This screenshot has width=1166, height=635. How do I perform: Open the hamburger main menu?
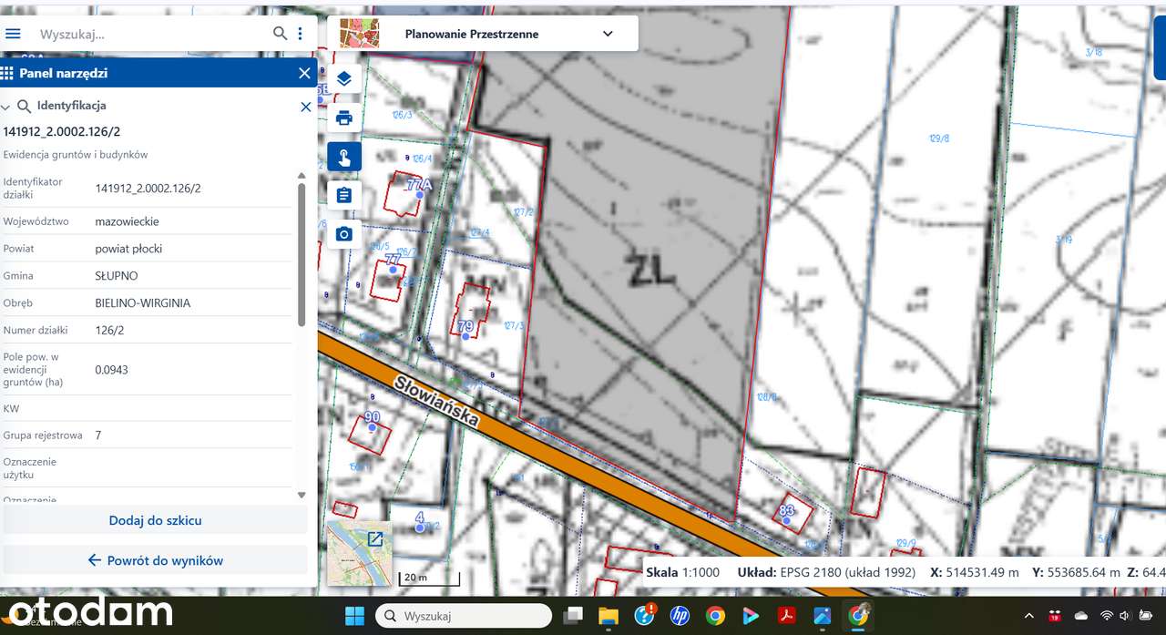tap(13, 34)
